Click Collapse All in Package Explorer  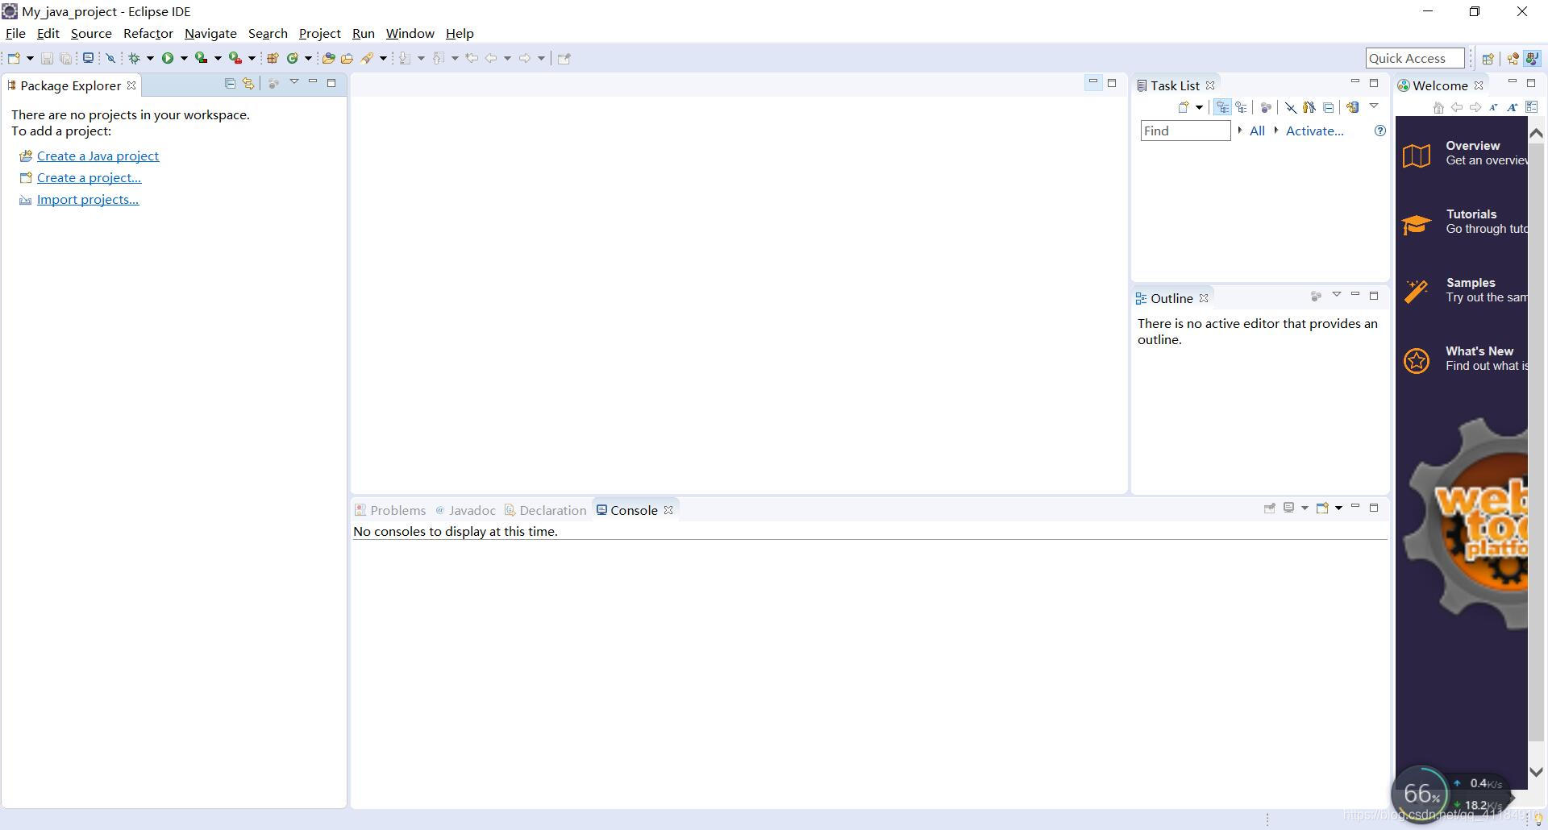(x=230, y=84)
